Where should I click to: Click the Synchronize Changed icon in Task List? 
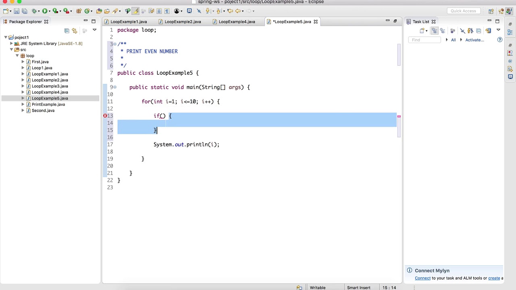coord(488,31)
